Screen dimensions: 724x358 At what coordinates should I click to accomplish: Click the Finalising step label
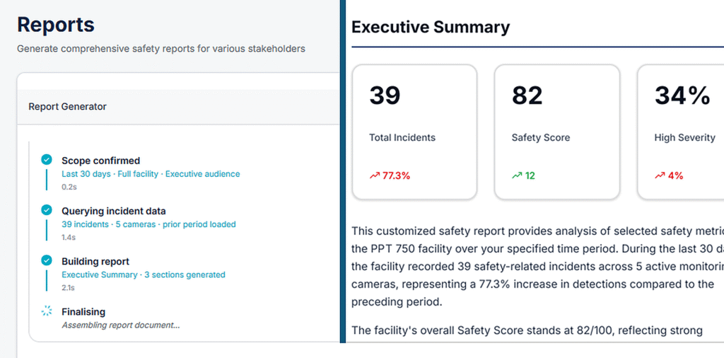83,312
